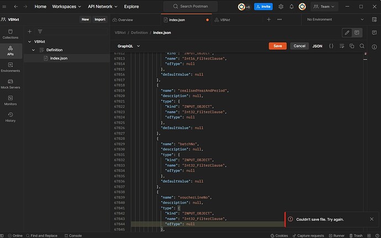Screen dimensions: 381x238
Task: Go back with the left arrow
Action: 16,7
